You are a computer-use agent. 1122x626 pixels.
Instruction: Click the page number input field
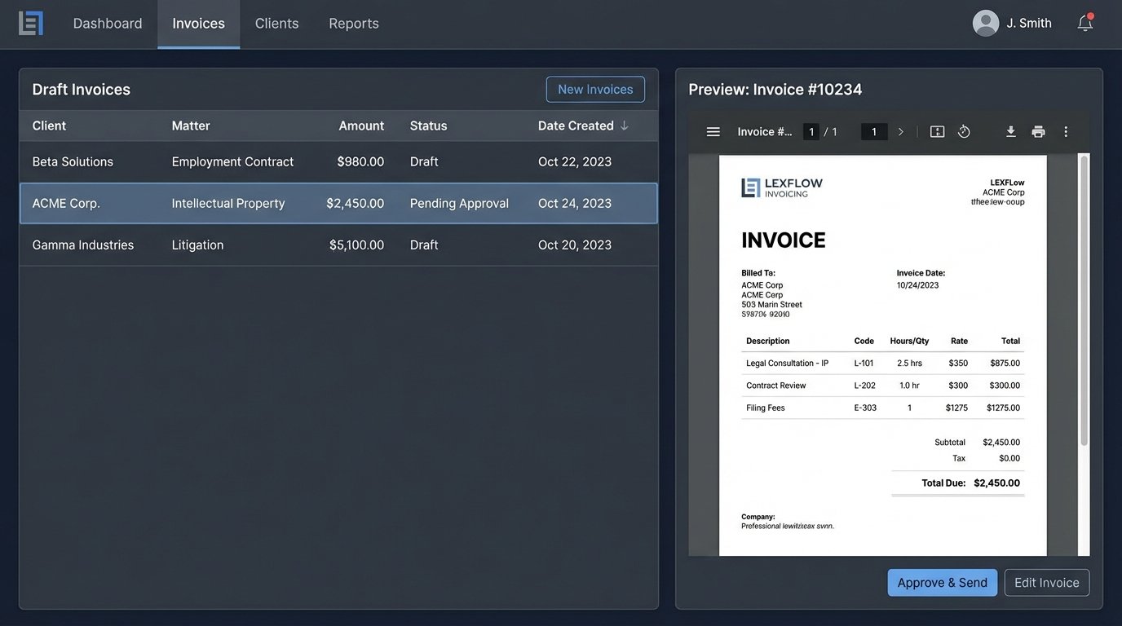(x=812, y=130)
